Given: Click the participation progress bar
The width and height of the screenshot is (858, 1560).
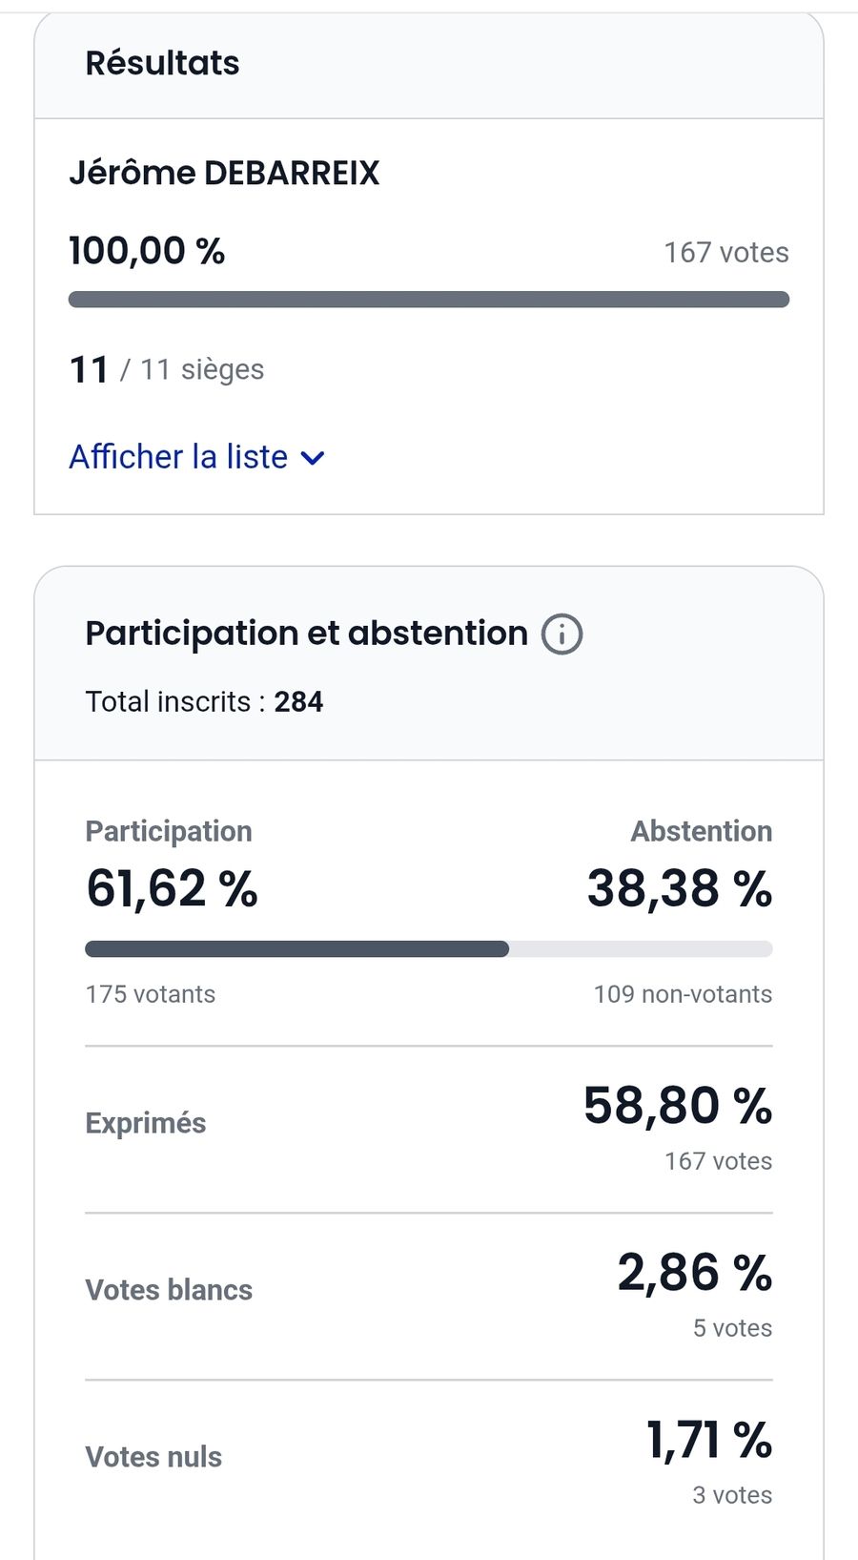Looking at the screenshot, I should click(428, 949).
